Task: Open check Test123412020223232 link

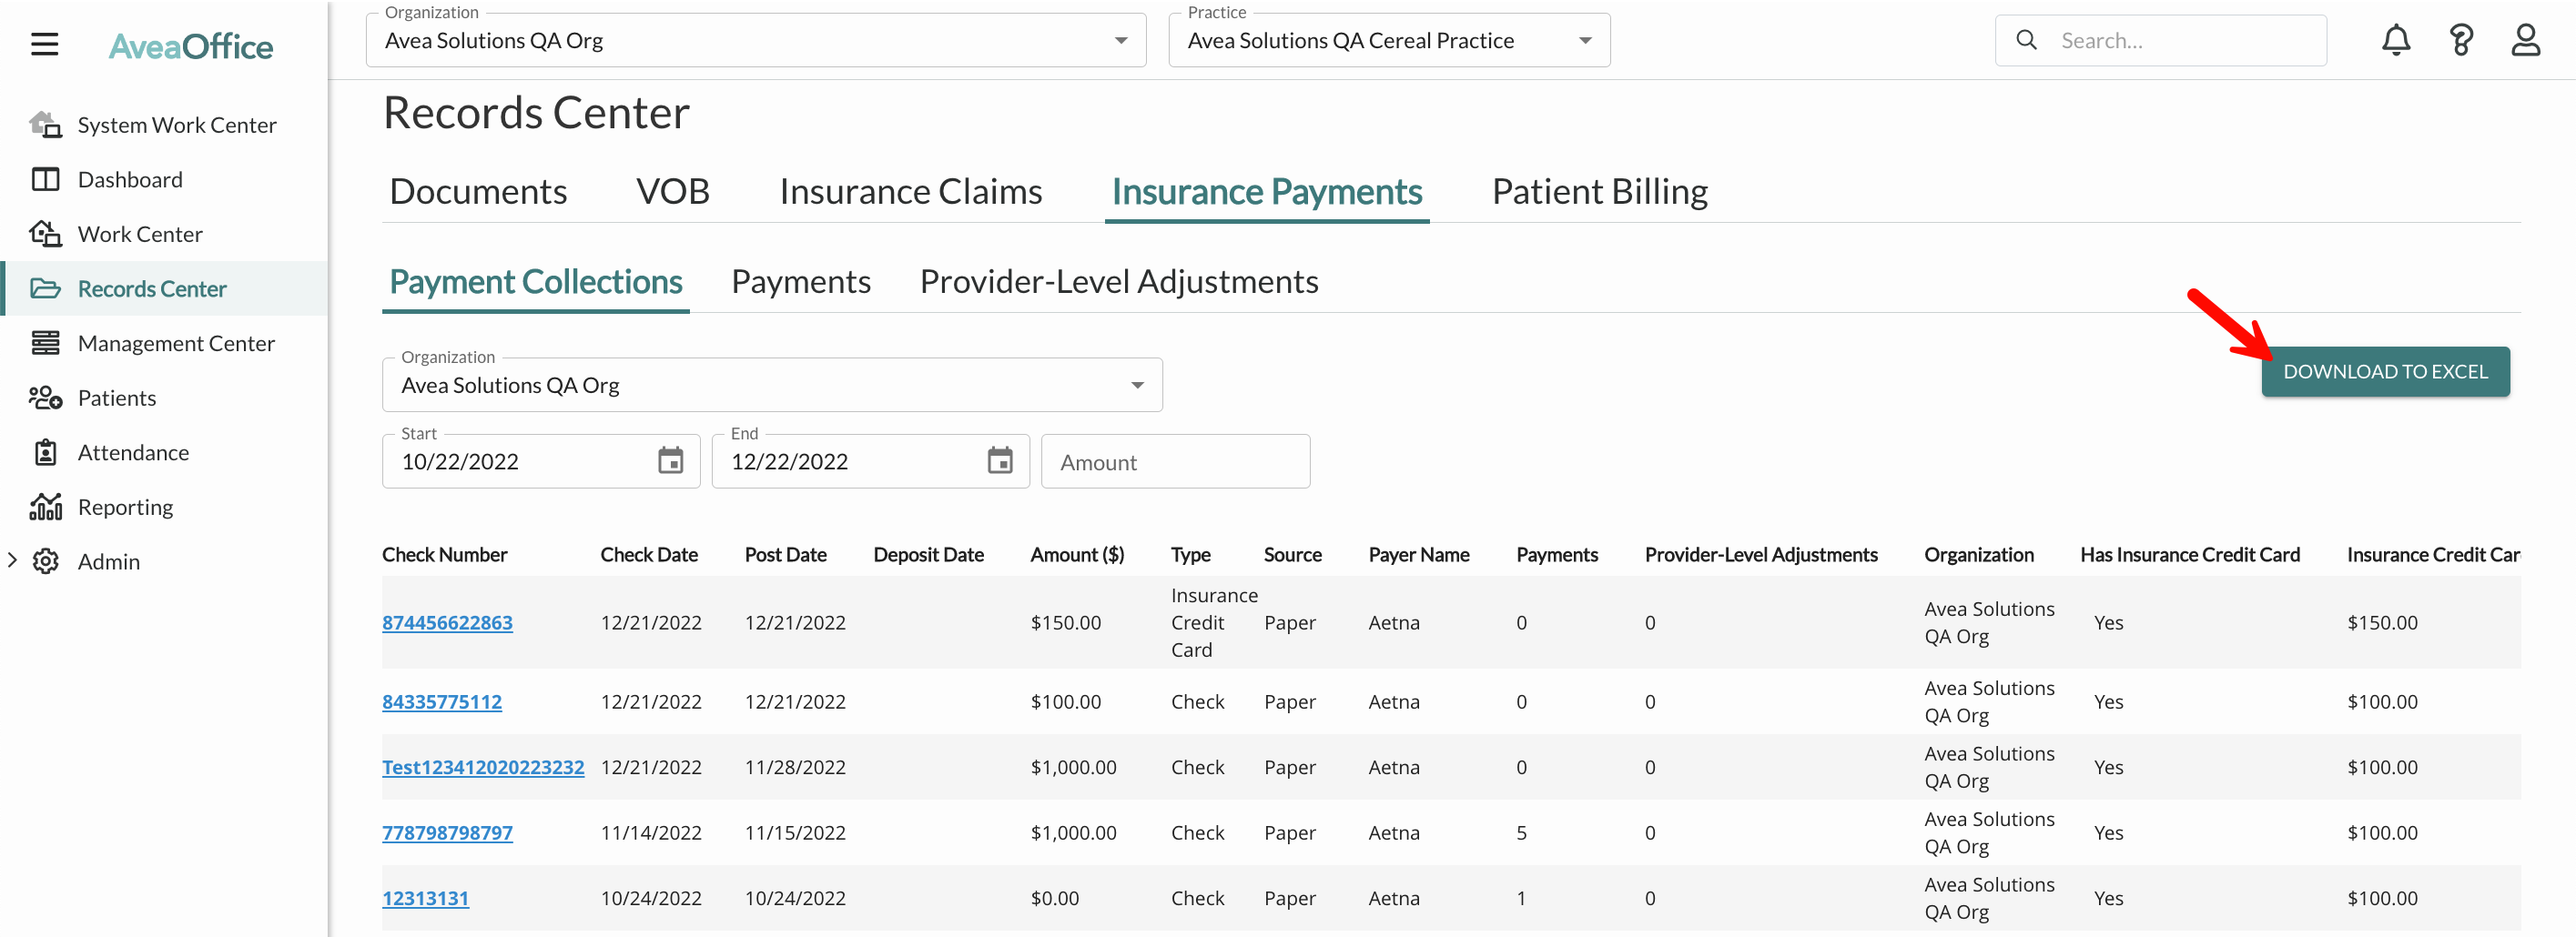Action: pyautogui.click(x=483, y=767)
